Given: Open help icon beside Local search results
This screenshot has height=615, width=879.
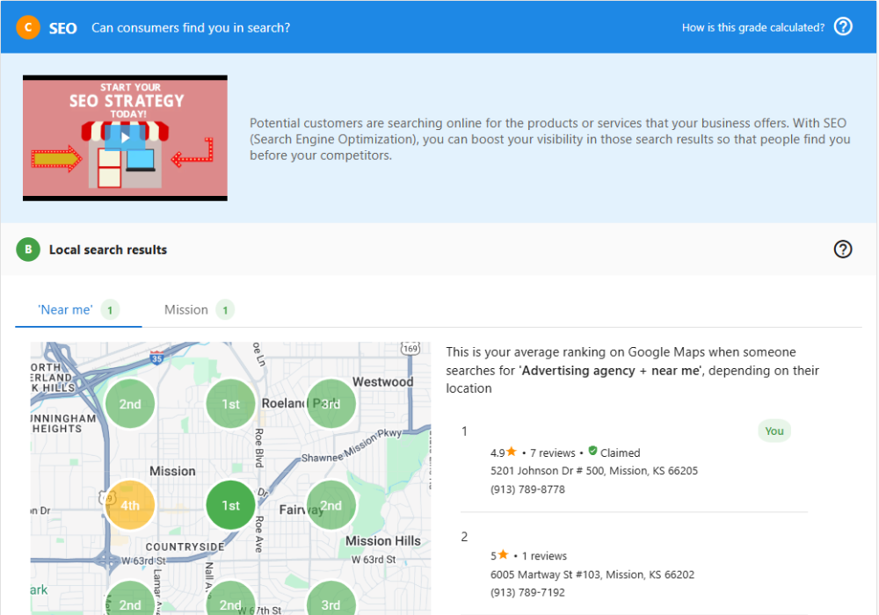Looking at the screenshot, I should point(843,250).
